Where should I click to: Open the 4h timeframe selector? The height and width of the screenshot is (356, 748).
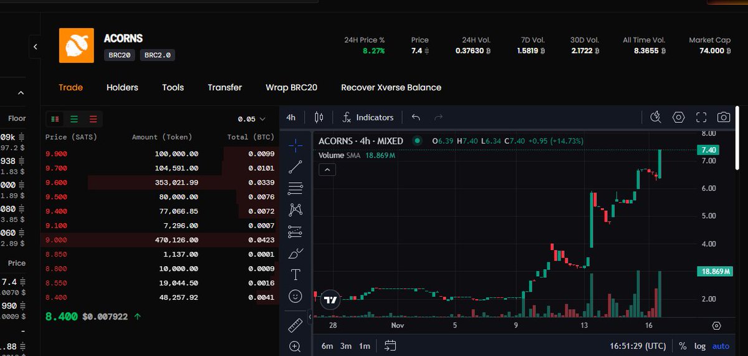291,117
